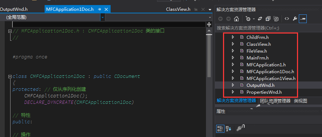Click the editor split window handle
This screenshot has width=322, height=137.
pos(209,24)
